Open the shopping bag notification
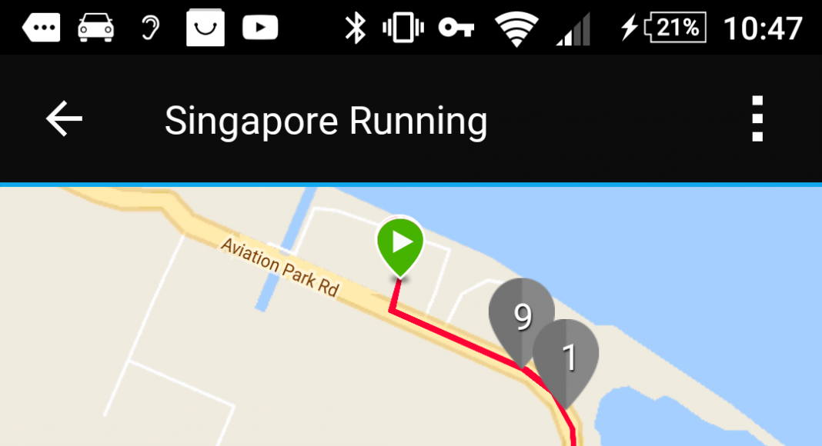 (x=205, y=27)
